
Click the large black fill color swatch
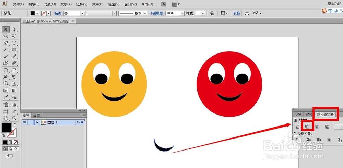click(x=6, y=128)
